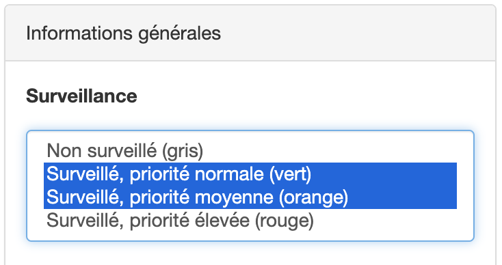Keep only priorité moyenne selected

(250, 197)
